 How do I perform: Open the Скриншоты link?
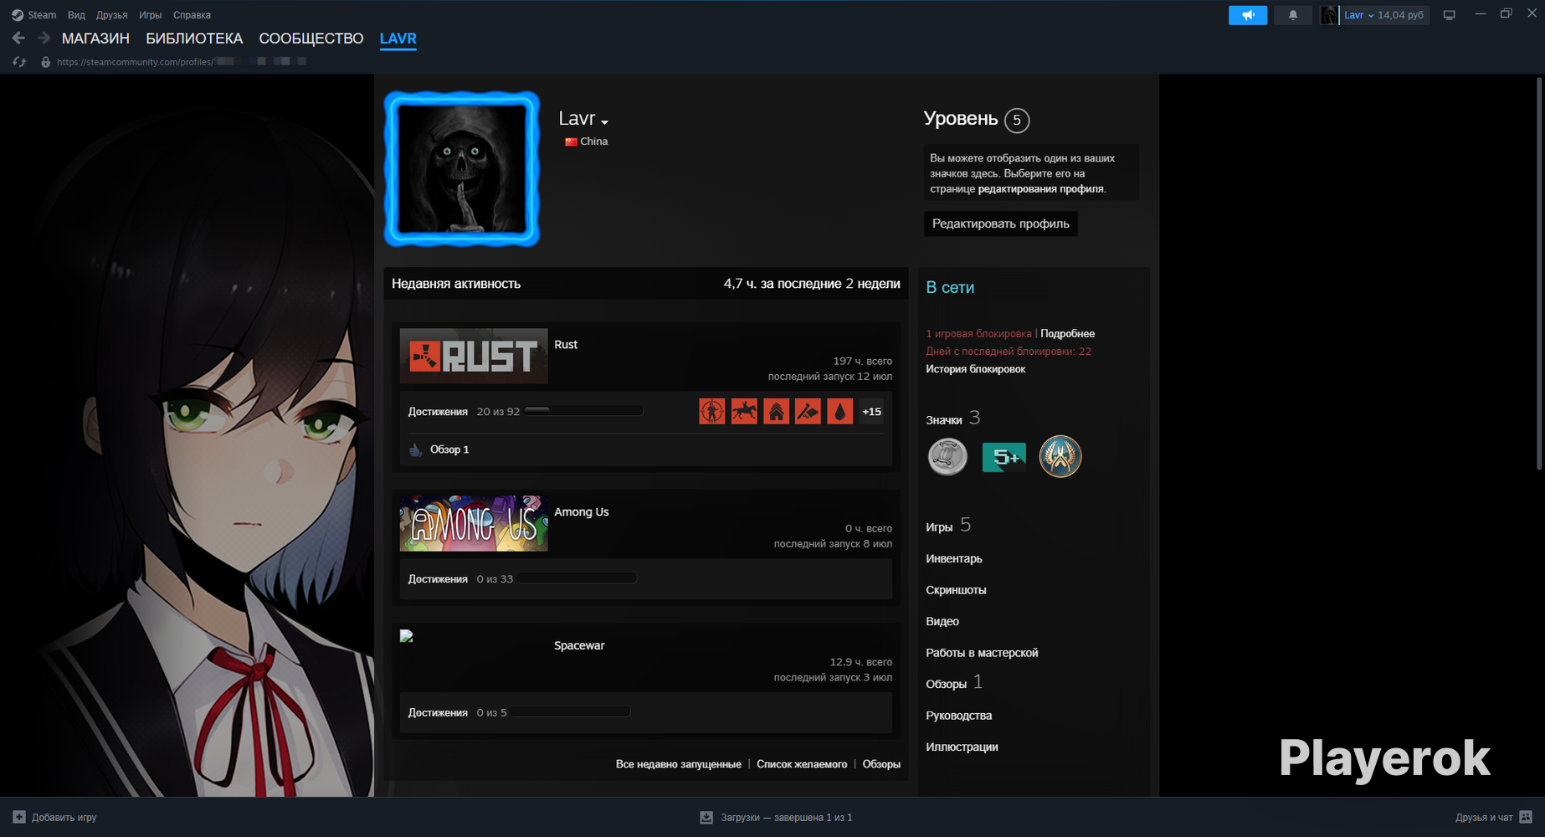[x=956, y=590]
